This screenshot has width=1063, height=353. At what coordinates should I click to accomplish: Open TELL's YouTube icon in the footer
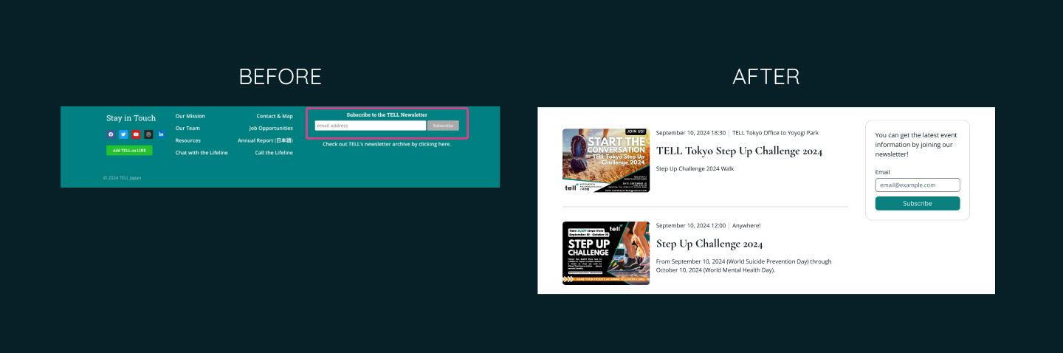tap(136, 134)
